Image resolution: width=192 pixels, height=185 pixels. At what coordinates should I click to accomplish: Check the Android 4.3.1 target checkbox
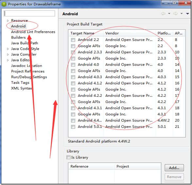[73, 108]
